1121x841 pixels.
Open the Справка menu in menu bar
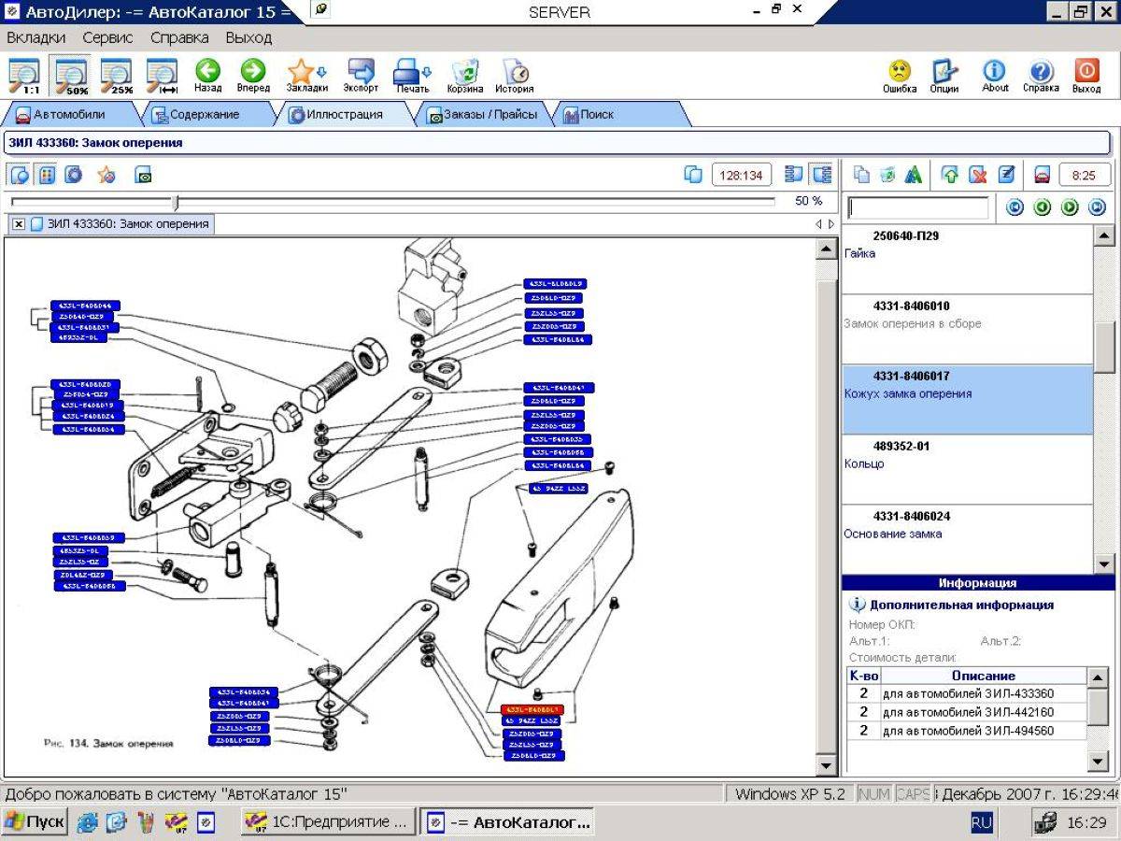coord(179,38)
